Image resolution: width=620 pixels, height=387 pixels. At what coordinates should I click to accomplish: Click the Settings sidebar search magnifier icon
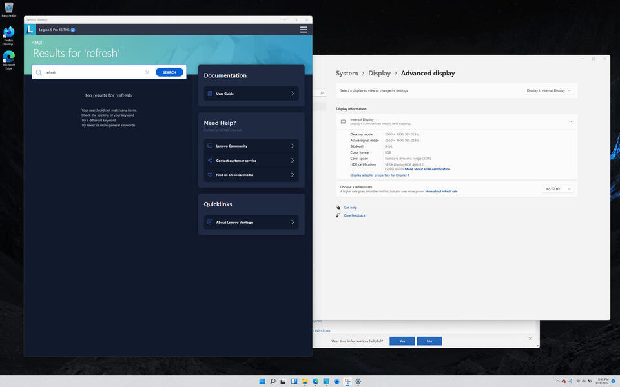pos(322,93)
